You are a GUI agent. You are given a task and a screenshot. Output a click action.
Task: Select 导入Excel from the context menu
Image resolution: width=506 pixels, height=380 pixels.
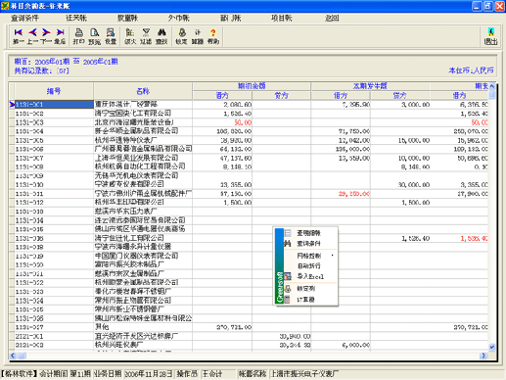pos(310,276)
